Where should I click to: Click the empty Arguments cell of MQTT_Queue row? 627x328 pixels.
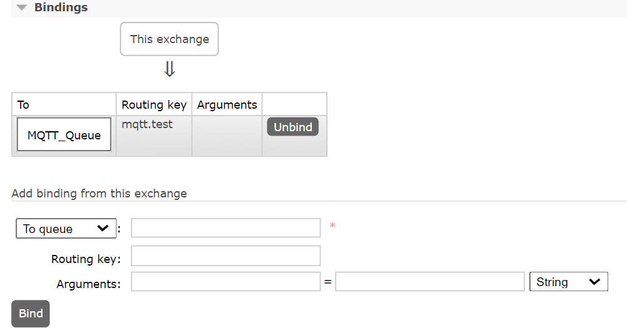point(227,136)
